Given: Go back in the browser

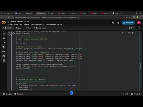Looking at the screenshot, I should (2, 17).
